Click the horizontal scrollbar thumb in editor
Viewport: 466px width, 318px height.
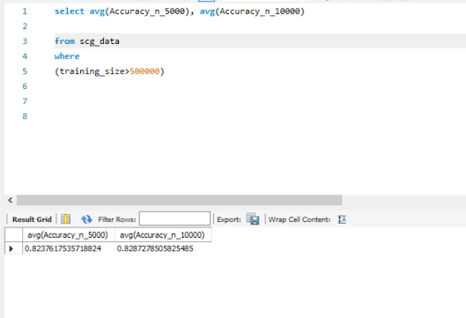coord(179,200)
